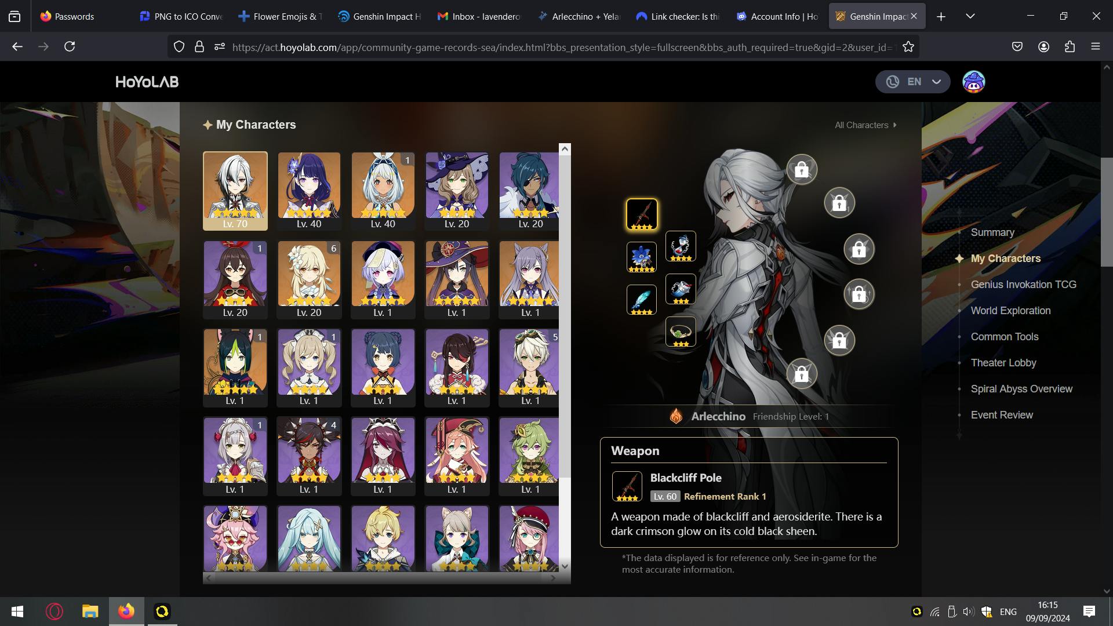Expand All Characters arrow link
The width and height of the screenshot is (1113, 626).
(x=865, y=125)
